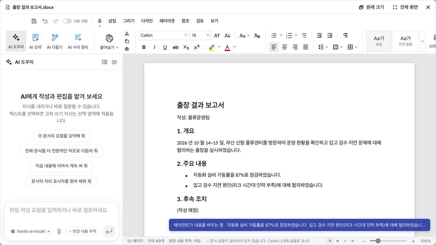Viewport: 436px width, 245px height.
Task: Click the 전체 화면 button
Action: click(x=405, y=7)
